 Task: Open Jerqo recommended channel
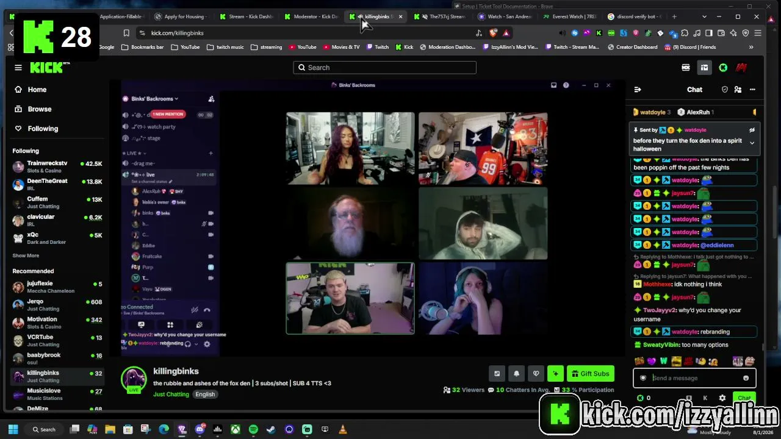tap(57, 305)
